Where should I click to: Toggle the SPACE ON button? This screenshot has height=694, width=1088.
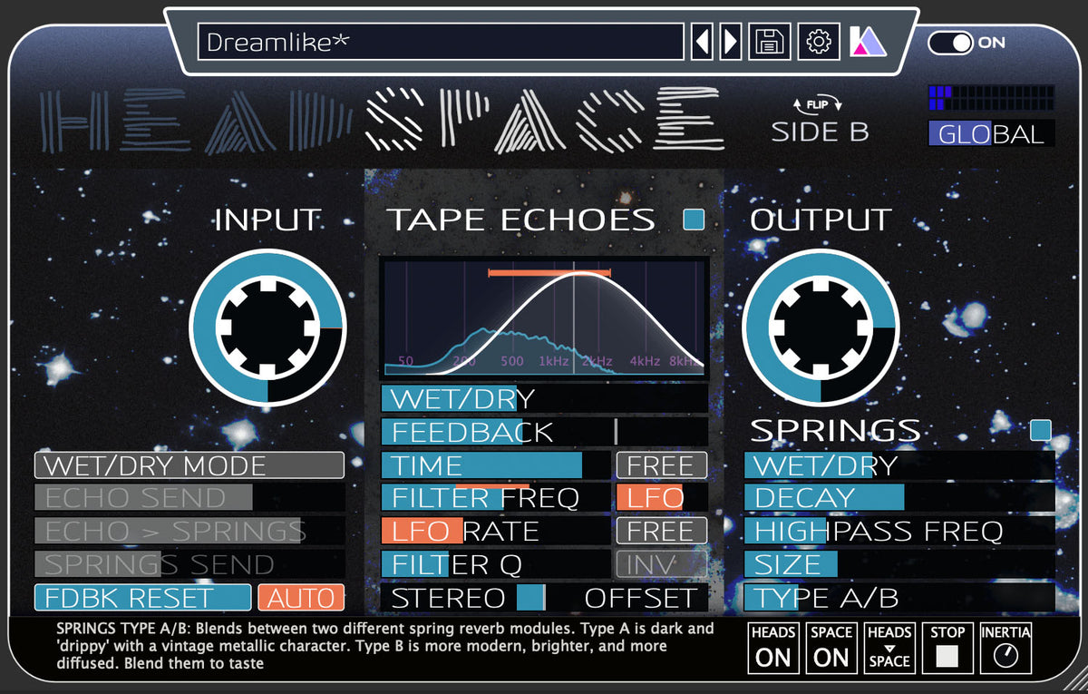(x=831, y=647)
